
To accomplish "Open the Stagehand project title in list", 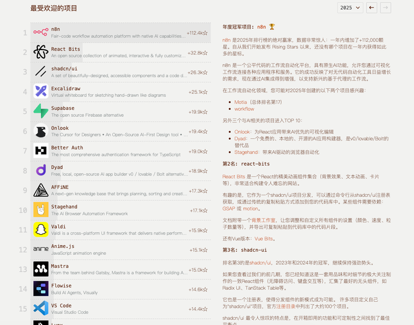I will pos(64,207).
